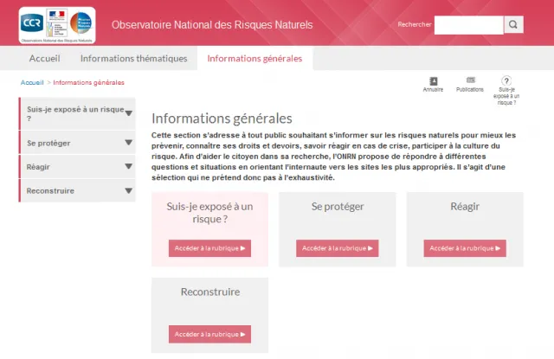Go to the Accueil tab

44,58
